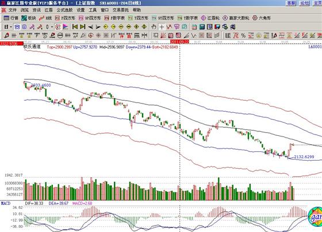Click the 2132.6299 low price label
Image resolution: width=322 pixels, height=232 pixels.
point(304,157)
